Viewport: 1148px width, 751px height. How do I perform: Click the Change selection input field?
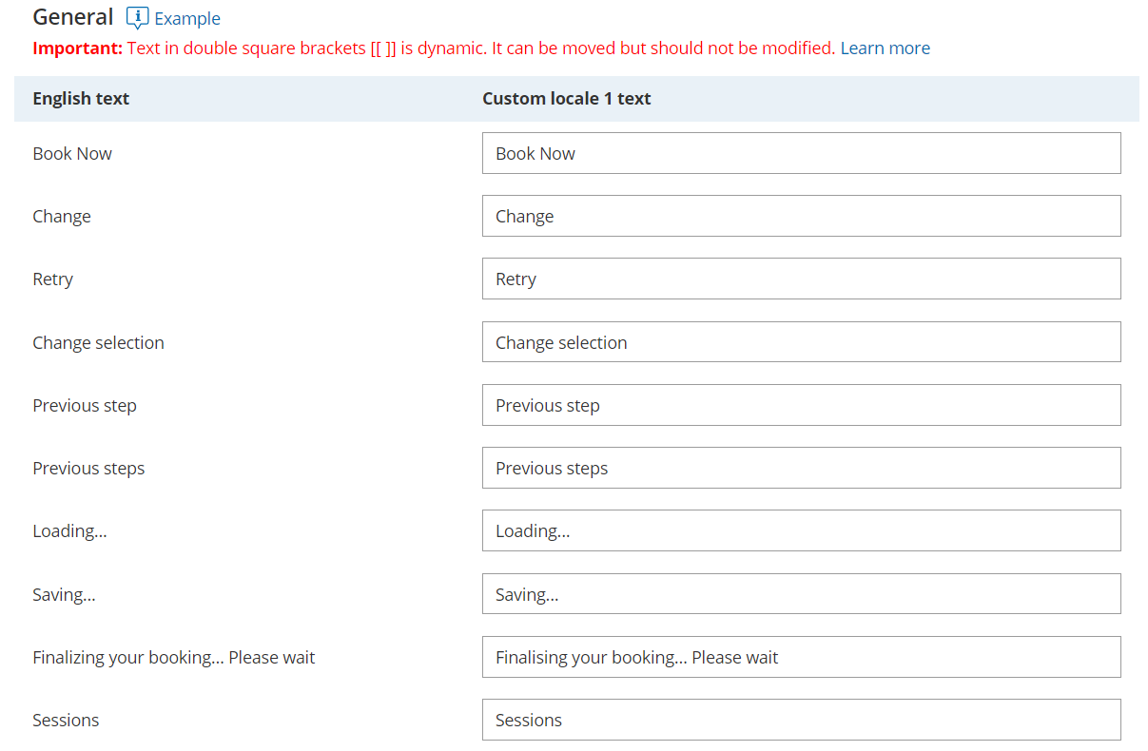[801, 342]
